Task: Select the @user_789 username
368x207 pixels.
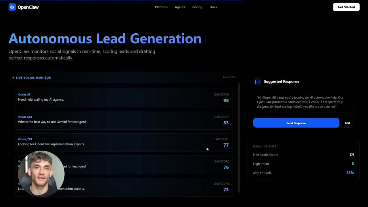Action: pyautogui.click(x=25, y=139)
